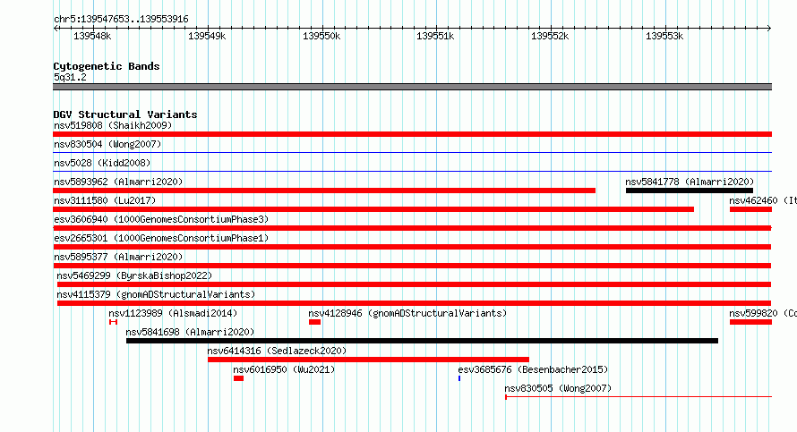Select the 5q31.2 band label
Image resolution: width=797 pixels, height=432 pixels.
pos(70,77)
